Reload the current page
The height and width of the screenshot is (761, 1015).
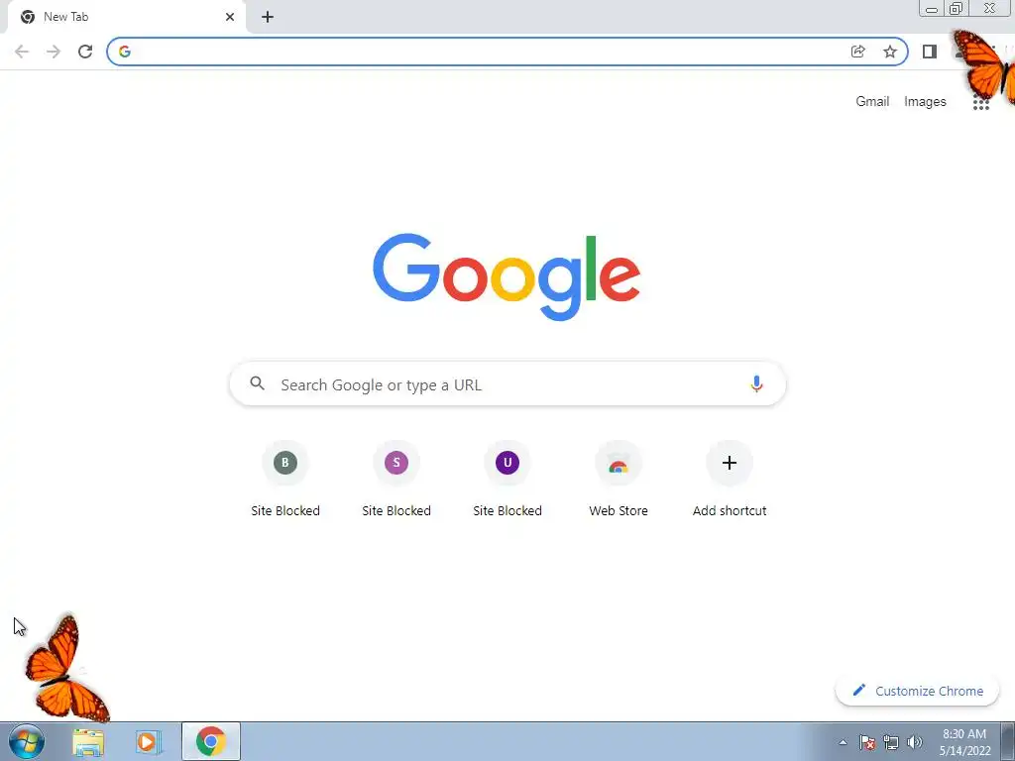[x=85, y=52]
